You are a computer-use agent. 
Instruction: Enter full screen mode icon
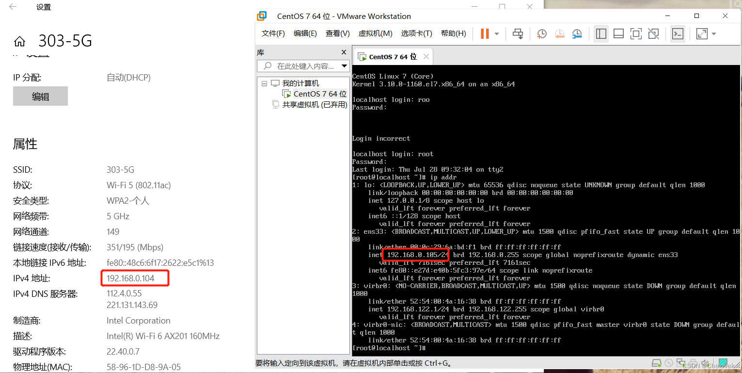(x=636, y=33)
